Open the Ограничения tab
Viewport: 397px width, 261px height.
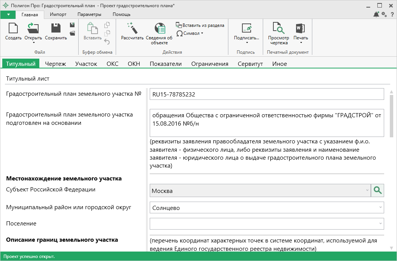pyautogui.click(x=209, y=64)
